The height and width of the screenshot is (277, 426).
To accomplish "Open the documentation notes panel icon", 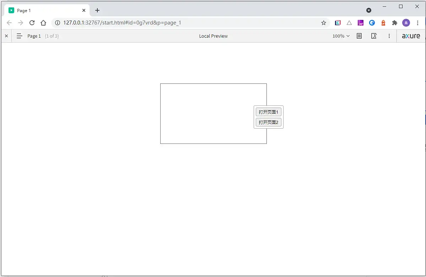I will pyautogui.click(x=359, y=36).
